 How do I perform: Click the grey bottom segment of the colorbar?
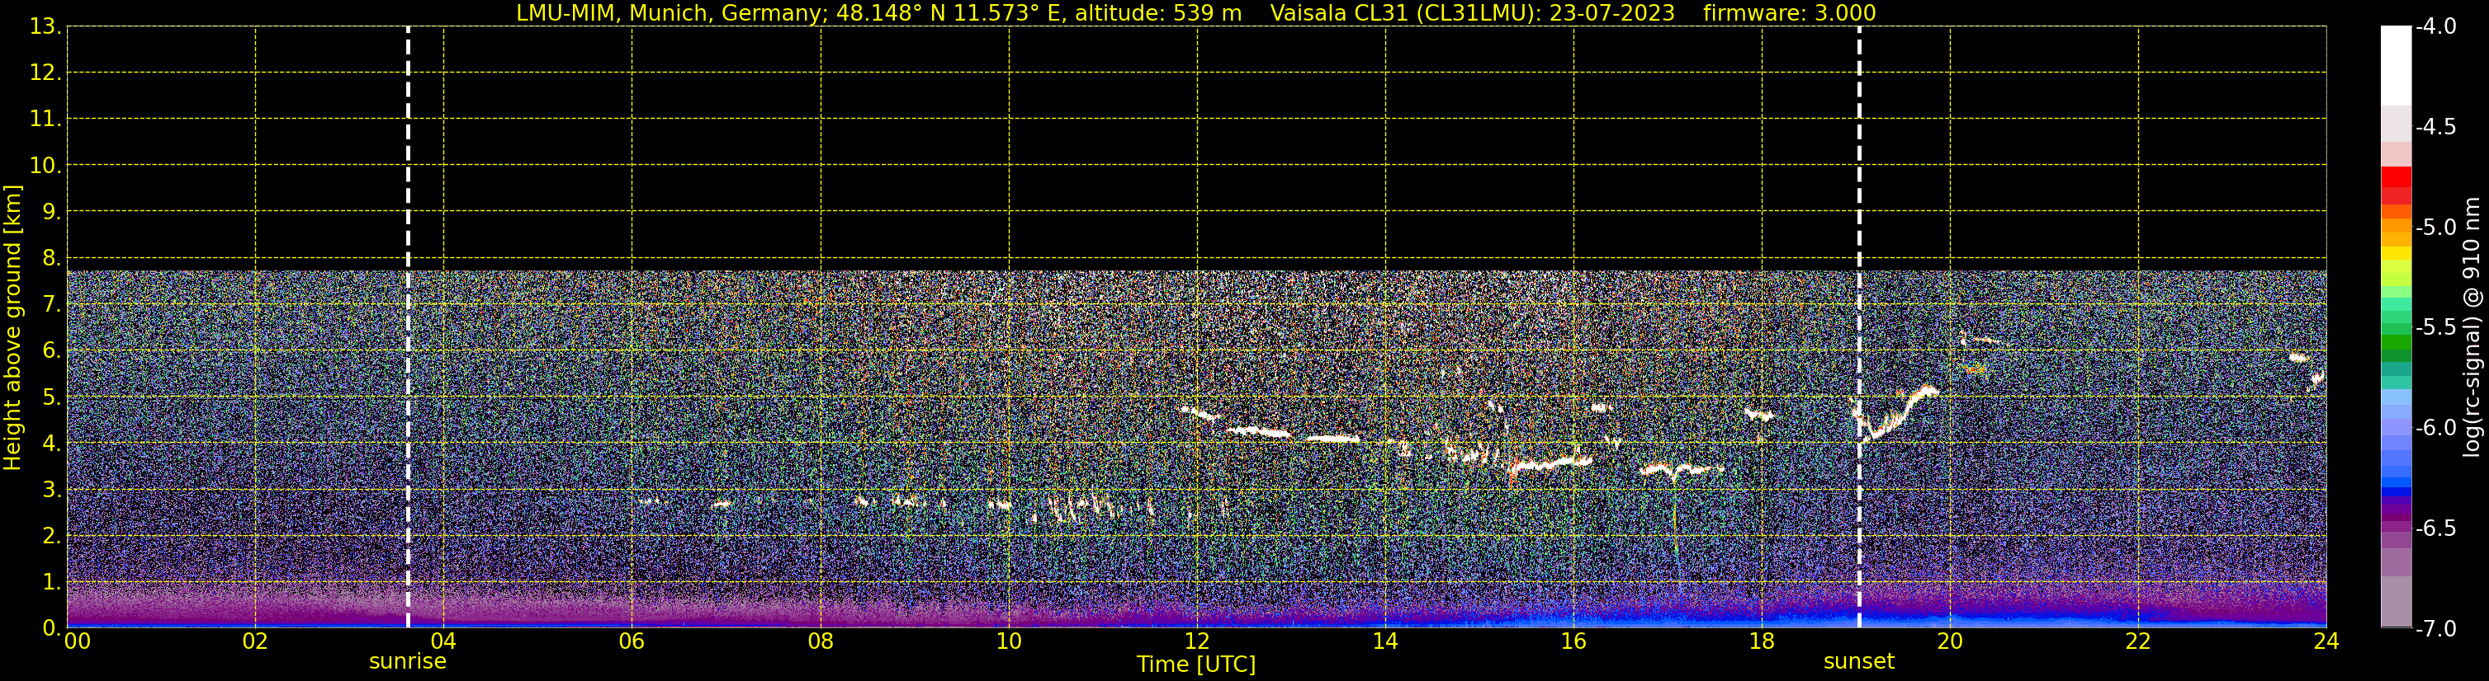tap(2397, 602)
